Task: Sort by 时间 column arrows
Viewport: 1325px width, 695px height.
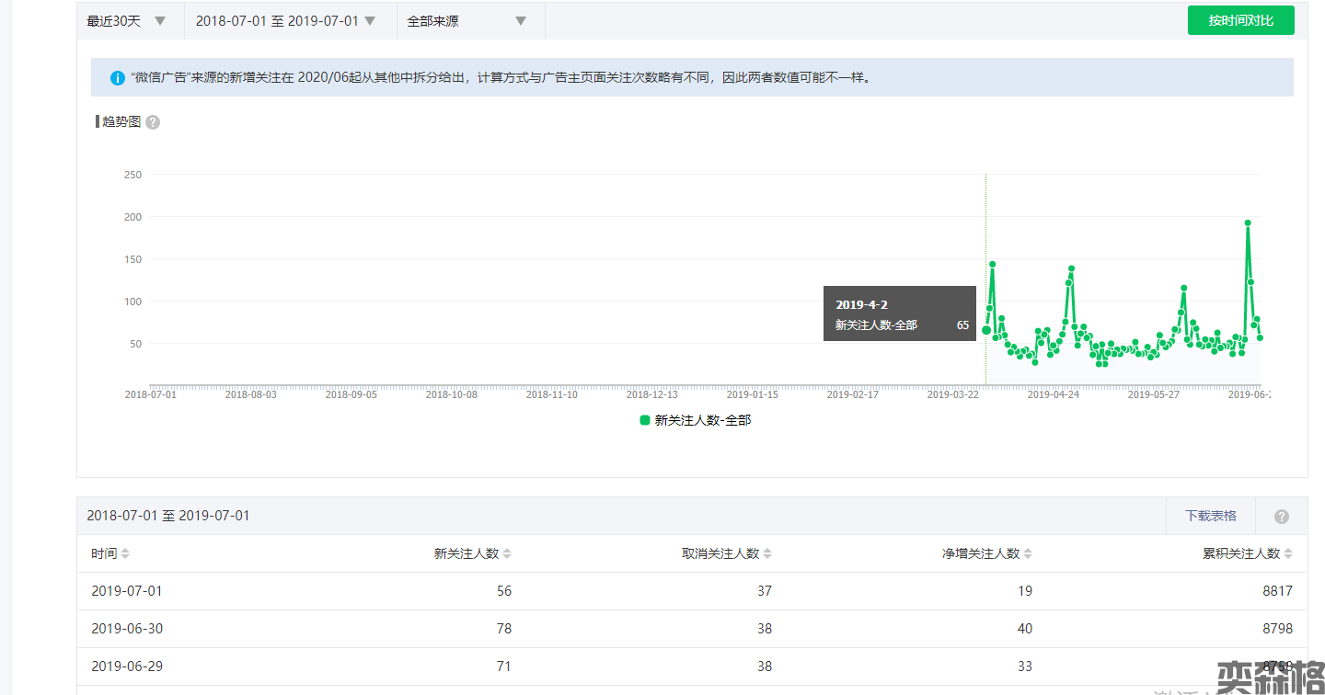Action: click(125, 554)
